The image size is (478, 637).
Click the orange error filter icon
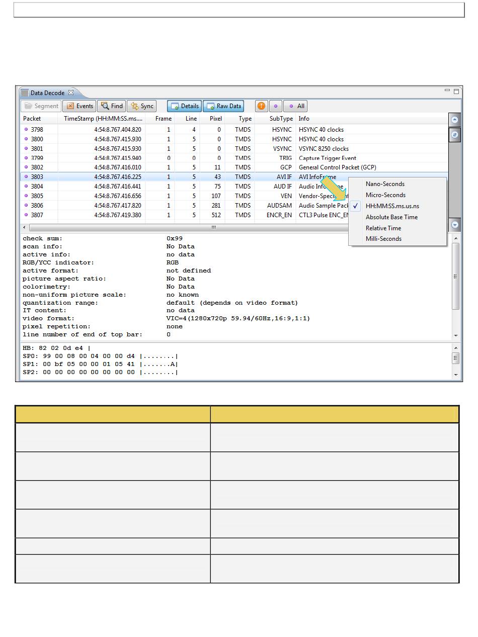(261, 106)
